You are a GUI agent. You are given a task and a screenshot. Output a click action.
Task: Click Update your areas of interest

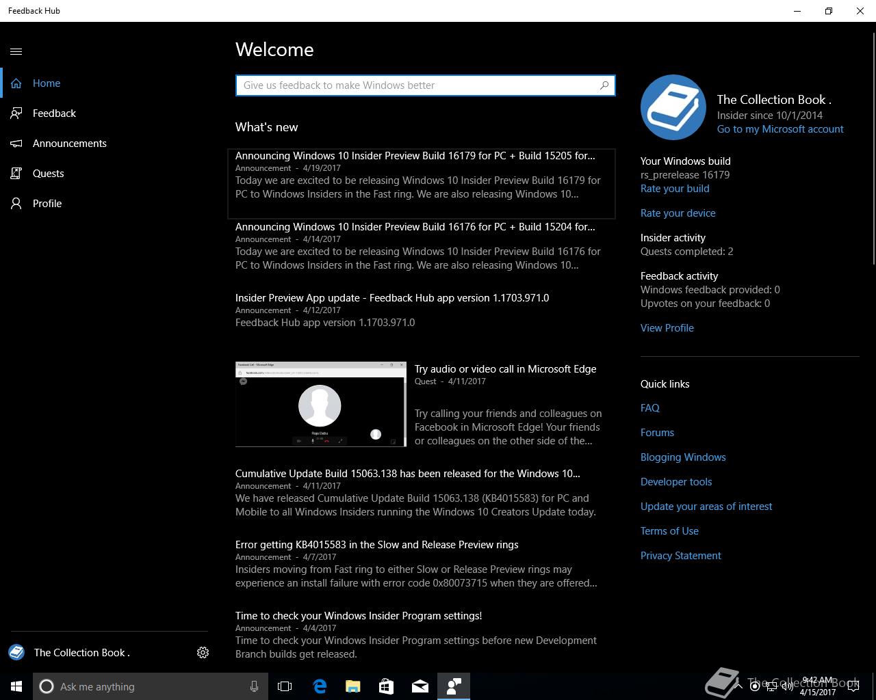(x=706, y=507)
